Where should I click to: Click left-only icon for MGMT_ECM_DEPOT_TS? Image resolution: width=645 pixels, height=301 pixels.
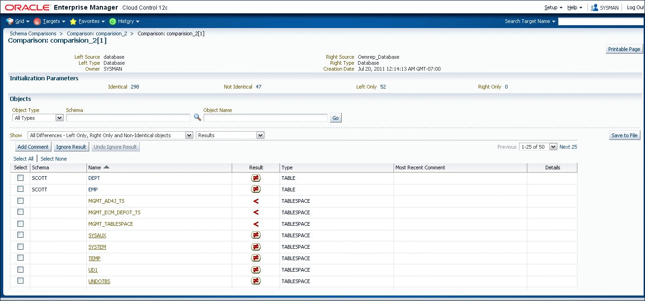point(256,212)
